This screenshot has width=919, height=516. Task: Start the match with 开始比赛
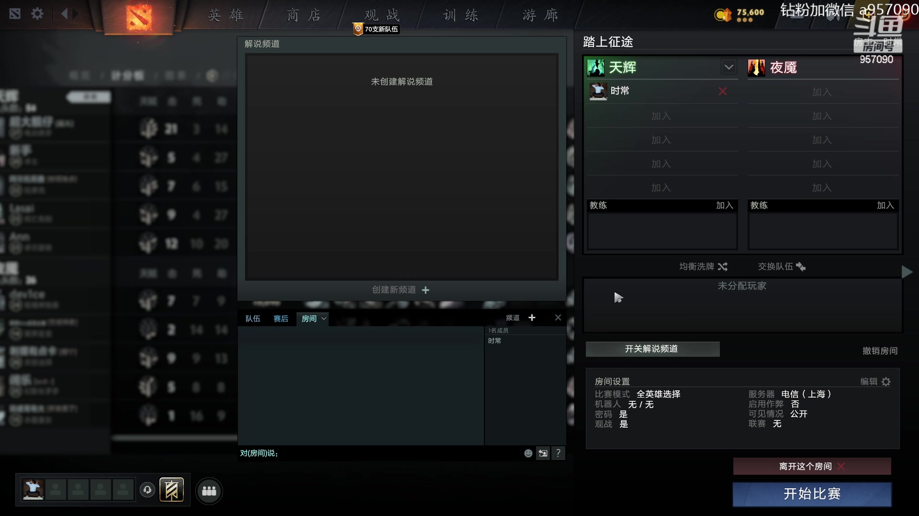[x=812, y=494]
